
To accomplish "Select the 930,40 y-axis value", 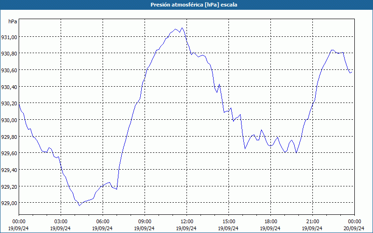I will (x=9, y=87).
